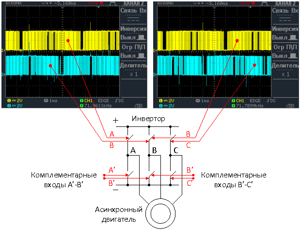Click -3.160ms time offset on right oscilloscope

click(x=217, y=3)
